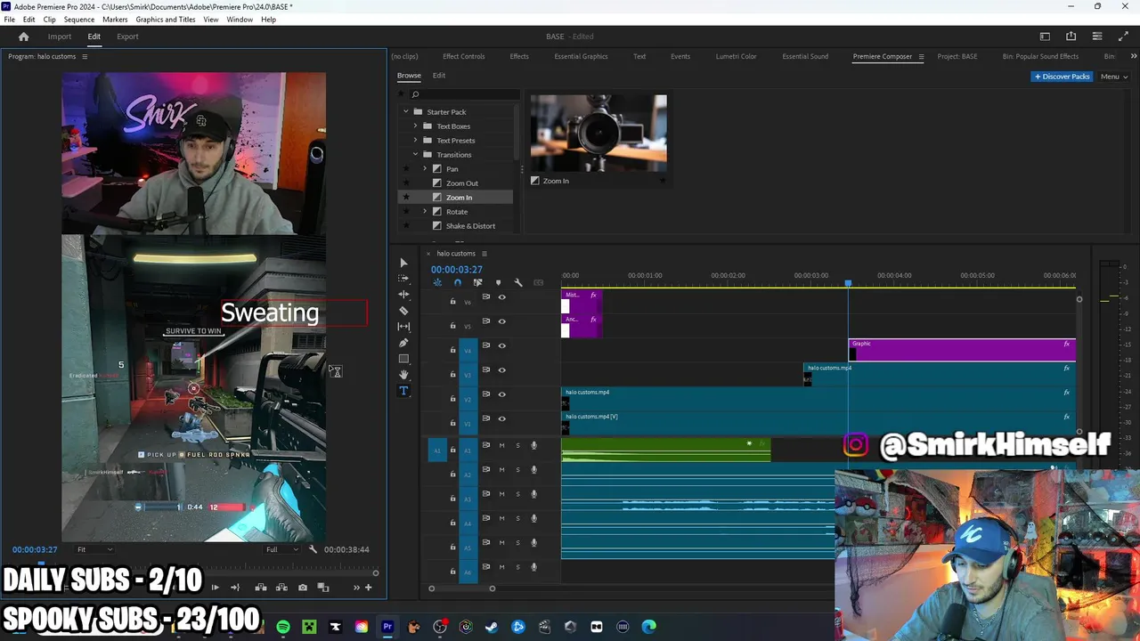
Task: Select the Zoom Out transition preset
Action: [462, 183]
